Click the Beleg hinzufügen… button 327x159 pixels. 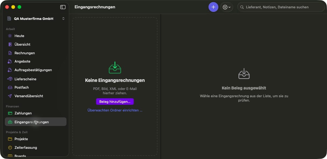115,102
